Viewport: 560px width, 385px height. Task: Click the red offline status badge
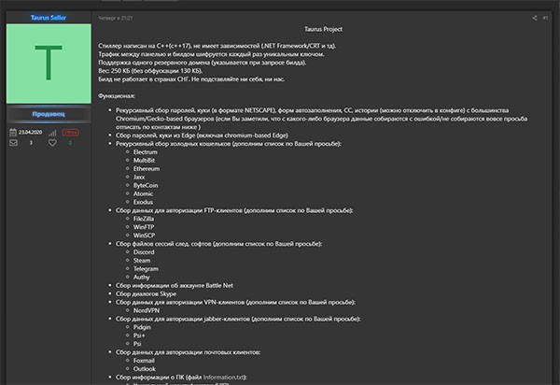tap(72, 132)
